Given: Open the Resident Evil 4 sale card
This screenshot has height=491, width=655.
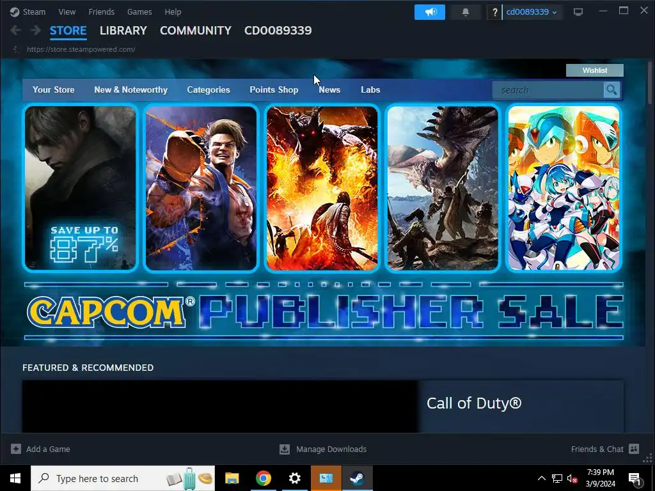Looking at the screenshot, I should [80, 188].
